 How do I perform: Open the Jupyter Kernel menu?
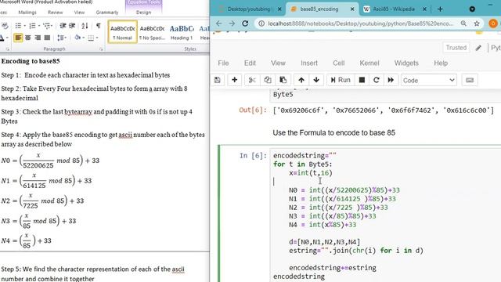pos(369,63)
